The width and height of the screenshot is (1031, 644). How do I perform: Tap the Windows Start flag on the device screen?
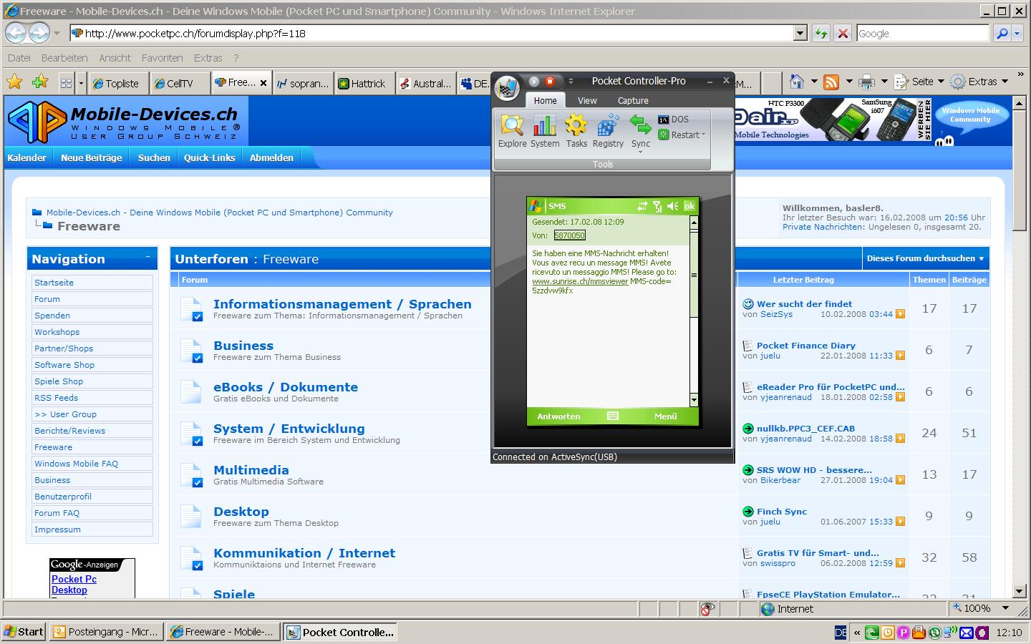pyautogui.click(x=535, y=206)
